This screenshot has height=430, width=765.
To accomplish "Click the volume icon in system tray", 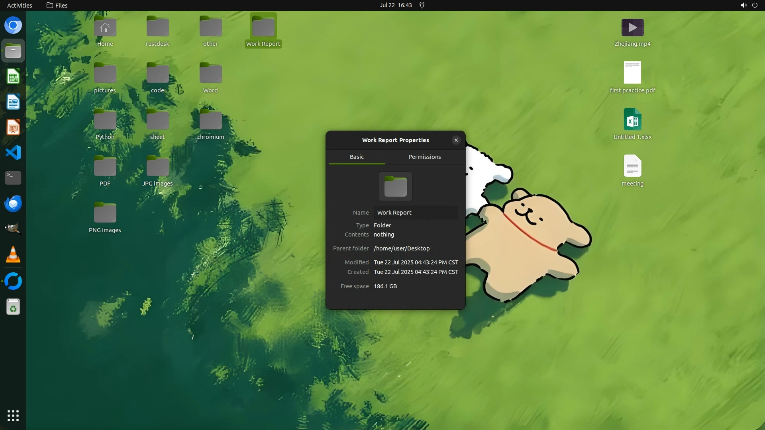I will pos(743,5).
